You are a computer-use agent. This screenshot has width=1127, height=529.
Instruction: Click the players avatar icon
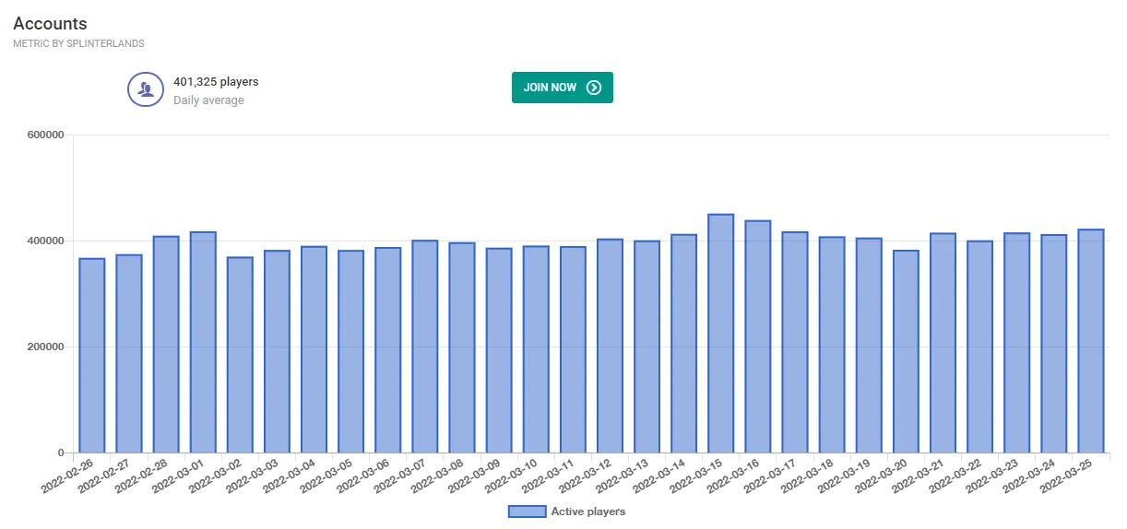coord(145,89)
